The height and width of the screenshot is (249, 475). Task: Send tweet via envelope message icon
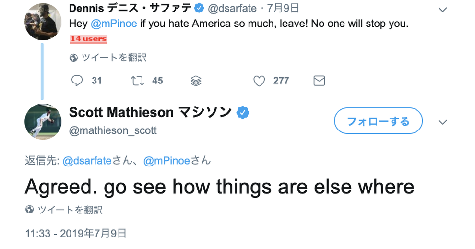(x=319, y=81)
